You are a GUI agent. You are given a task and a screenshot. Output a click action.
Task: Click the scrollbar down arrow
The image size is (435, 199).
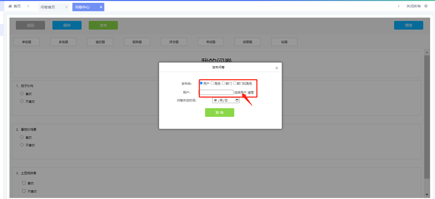click(427, 195)
